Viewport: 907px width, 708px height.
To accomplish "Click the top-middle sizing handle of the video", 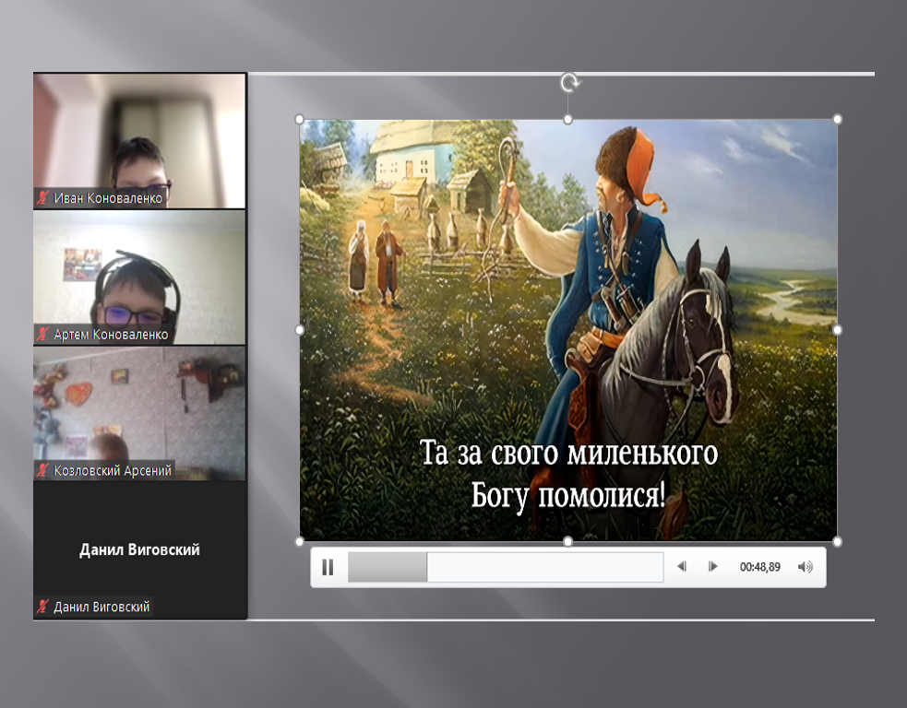I will pos(568,119).
